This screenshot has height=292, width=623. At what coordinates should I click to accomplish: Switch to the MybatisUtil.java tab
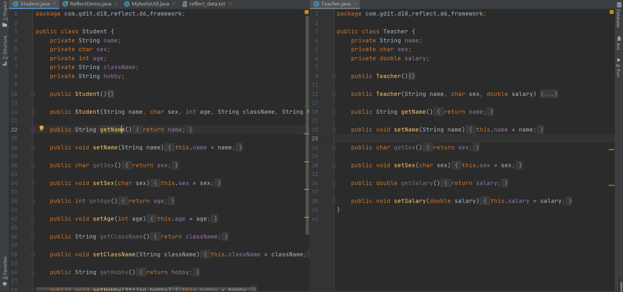tap(150, 4)
